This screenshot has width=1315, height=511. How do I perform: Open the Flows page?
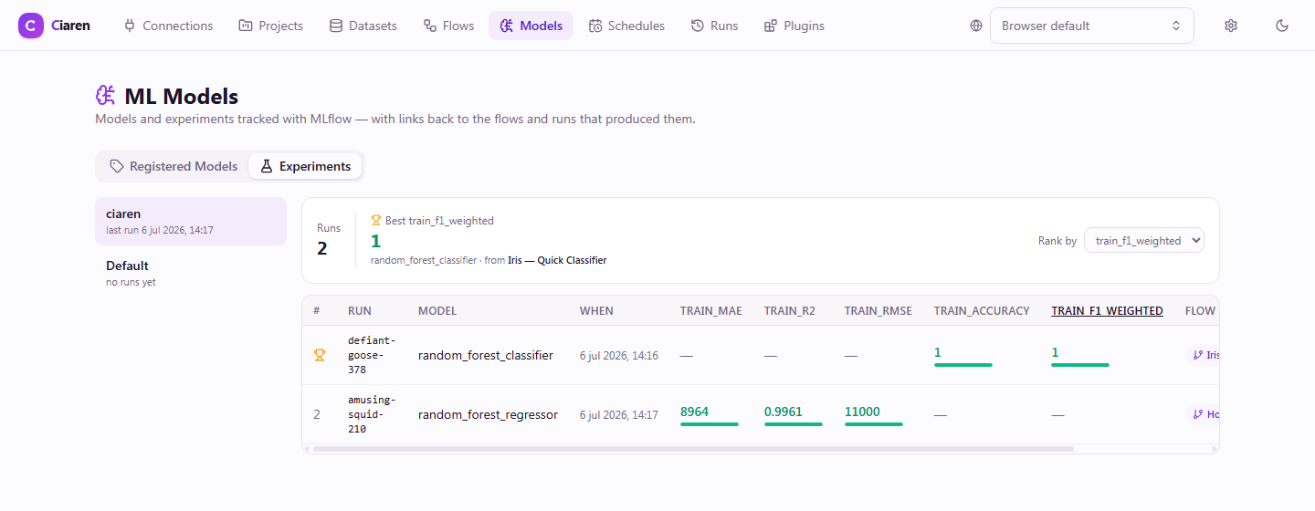(448, 26)
